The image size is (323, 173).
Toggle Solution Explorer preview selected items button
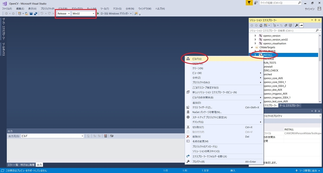(x=301, y=26)
